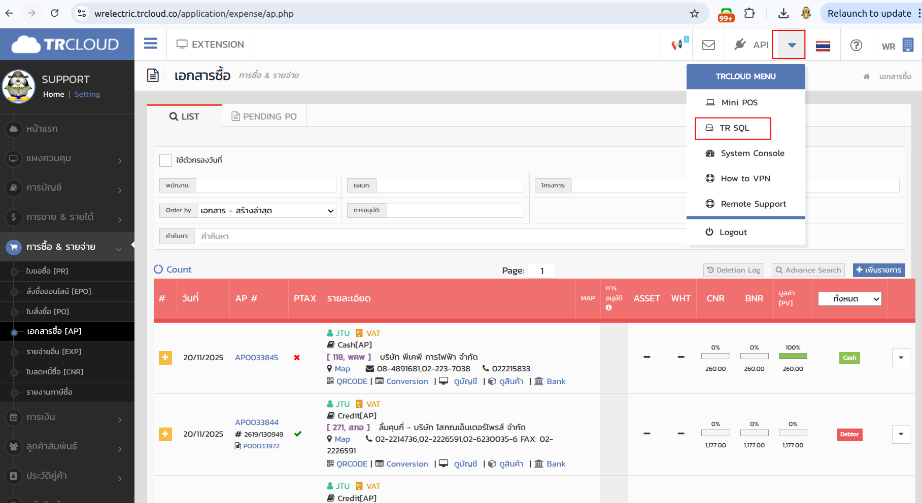This screenshot has width=922, height=503.
Task: Switch to the PENDING PO tab
Action: point(264,117)
